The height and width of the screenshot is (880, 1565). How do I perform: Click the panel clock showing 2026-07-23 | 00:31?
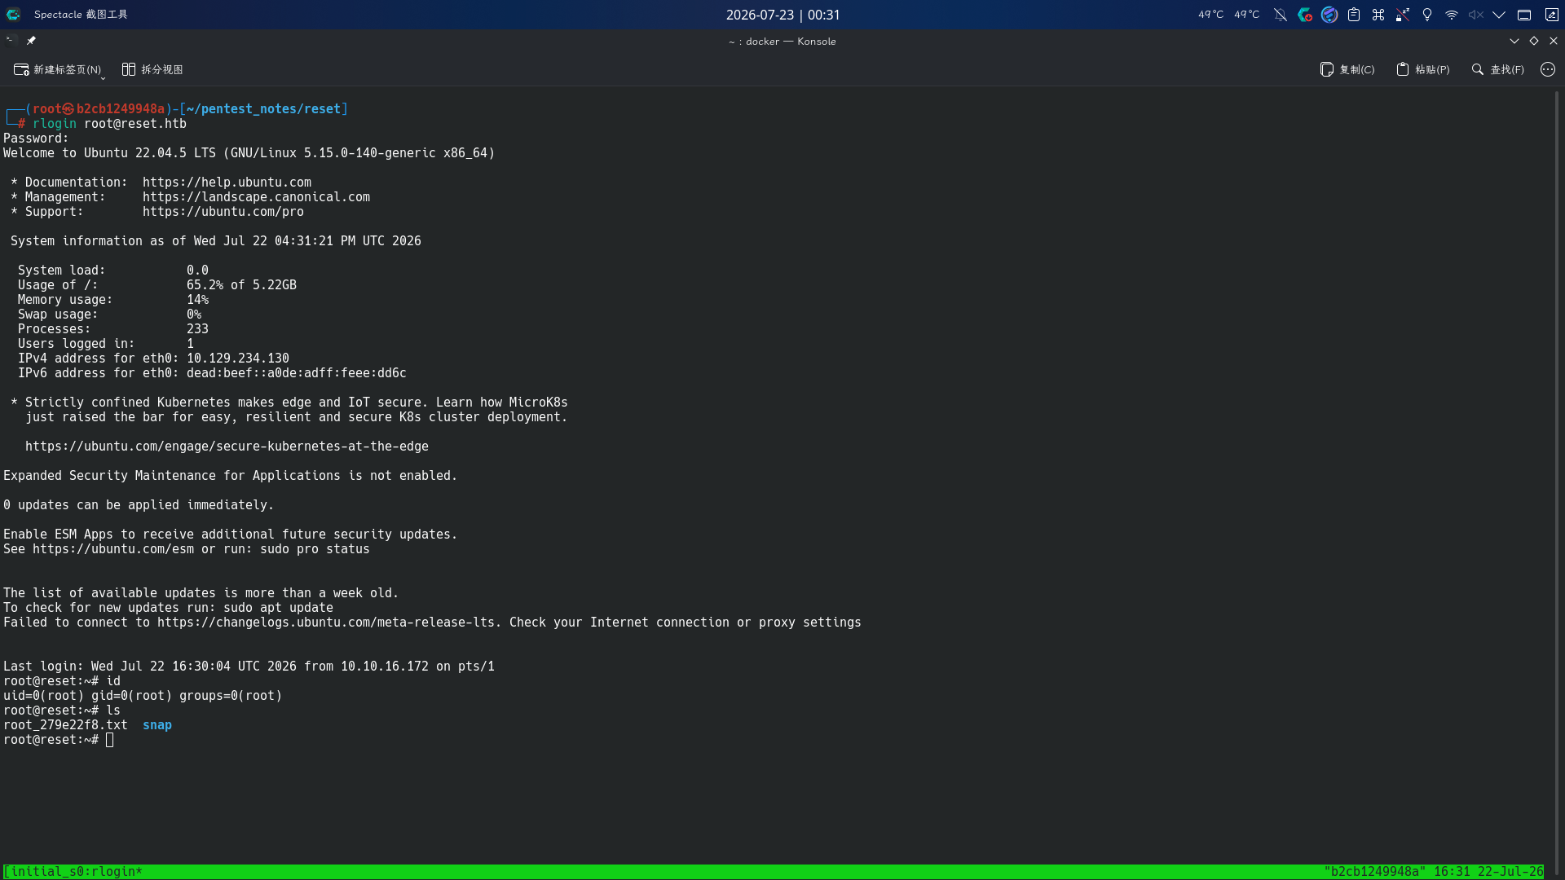[782, 15]
